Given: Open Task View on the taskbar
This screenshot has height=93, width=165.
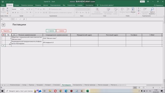Looking at the screenshot, I should point(45,91).
